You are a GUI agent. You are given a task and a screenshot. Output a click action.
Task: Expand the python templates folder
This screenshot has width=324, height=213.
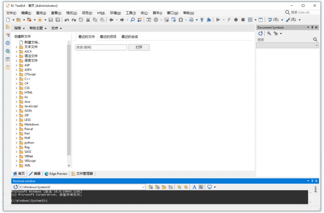tap(17, 143)
